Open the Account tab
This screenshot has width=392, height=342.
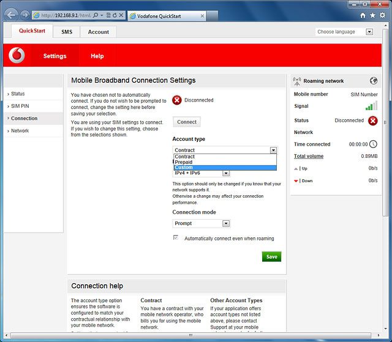(x=98, y=32)
